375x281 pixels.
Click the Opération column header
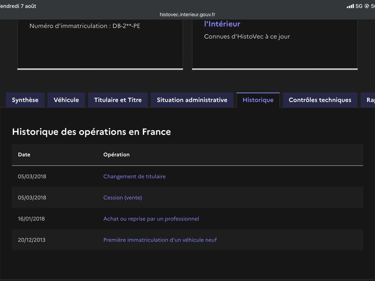tap(116, 155)
